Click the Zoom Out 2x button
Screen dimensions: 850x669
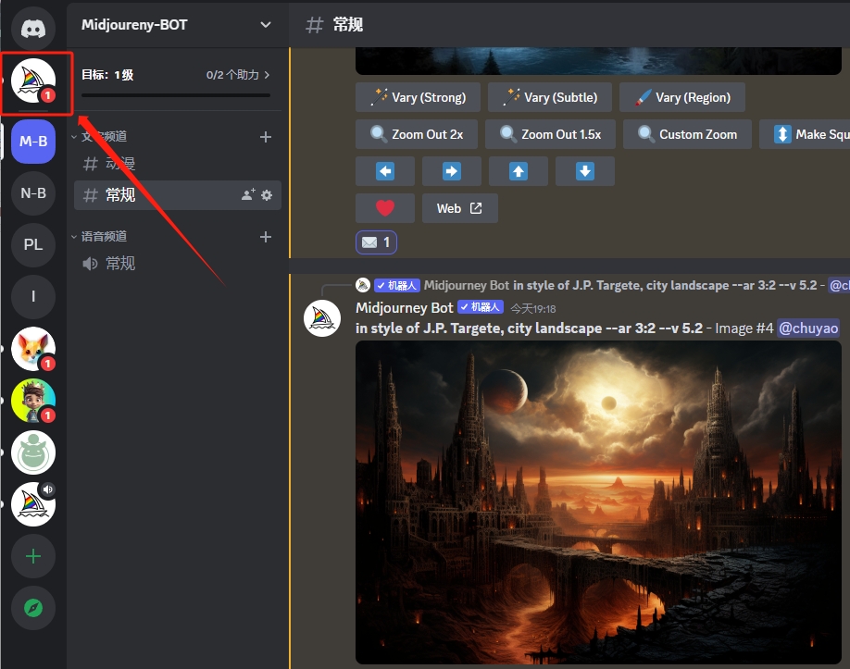click(x=417, y=134)
